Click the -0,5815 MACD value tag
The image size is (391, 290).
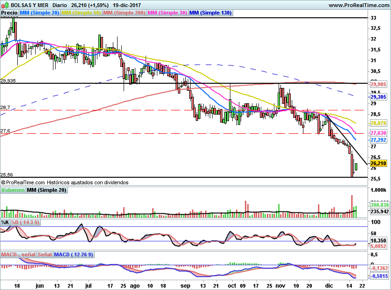[x=379, y=276]
